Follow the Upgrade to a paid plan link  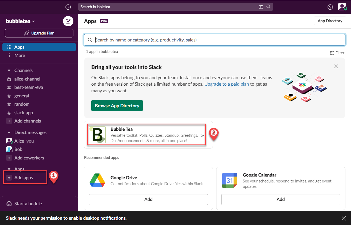[x=227, y=84]
